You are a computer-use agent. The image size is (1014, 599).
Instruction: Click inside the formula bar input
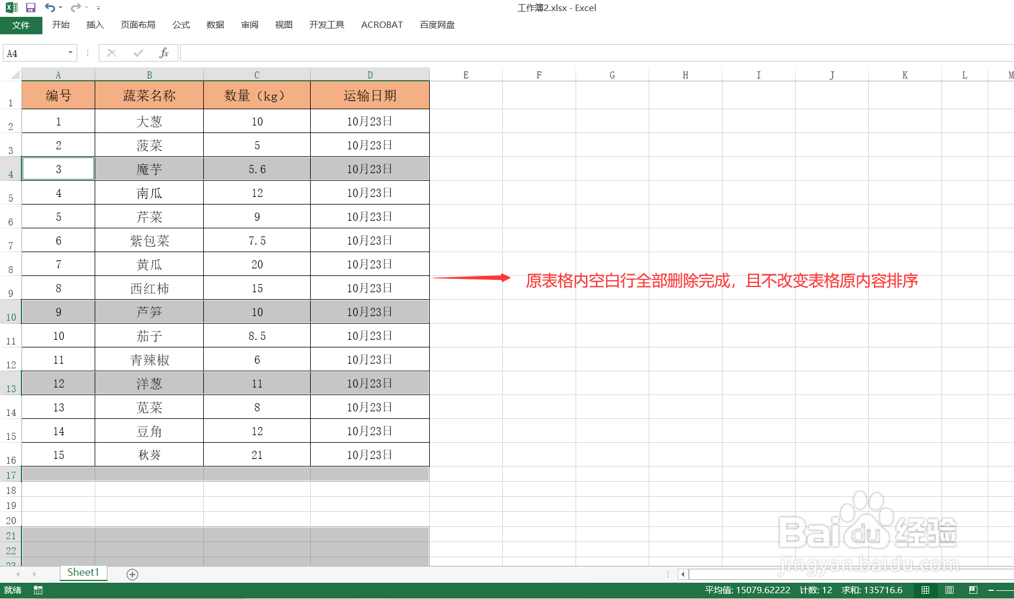[597, 53]
